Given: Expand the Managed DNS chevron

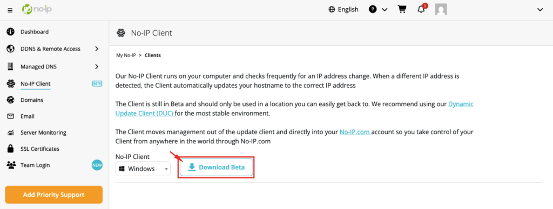Looking at the screenshot, I should pyautogui.click(x=97, y=66).
